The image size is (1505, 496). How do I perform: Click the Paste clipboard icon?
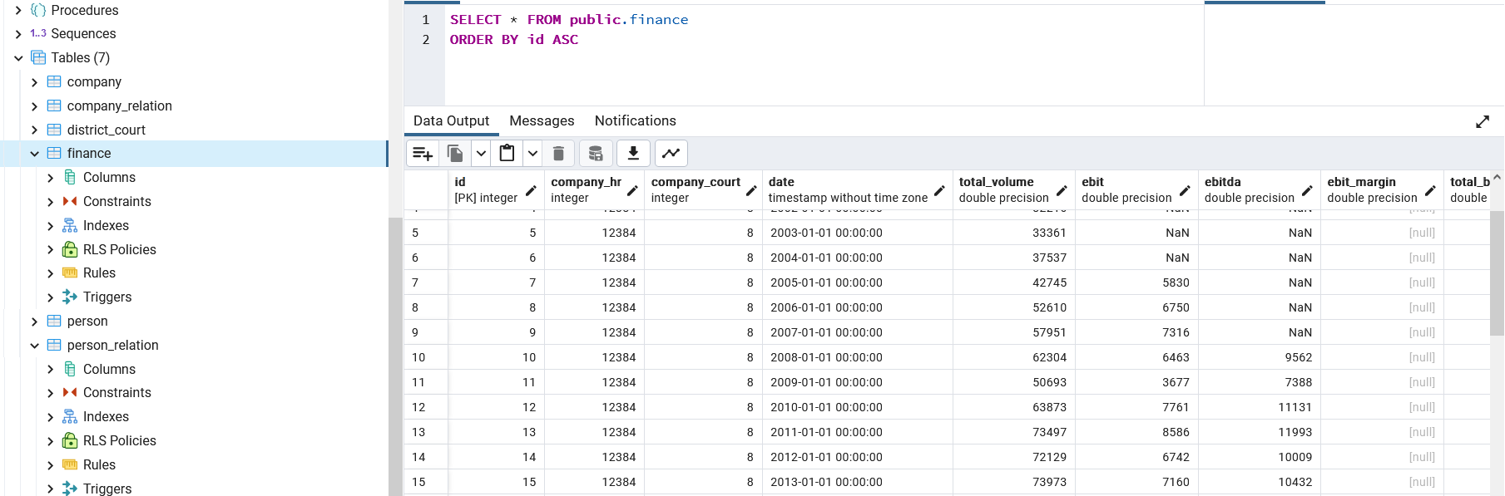[507, 154]
